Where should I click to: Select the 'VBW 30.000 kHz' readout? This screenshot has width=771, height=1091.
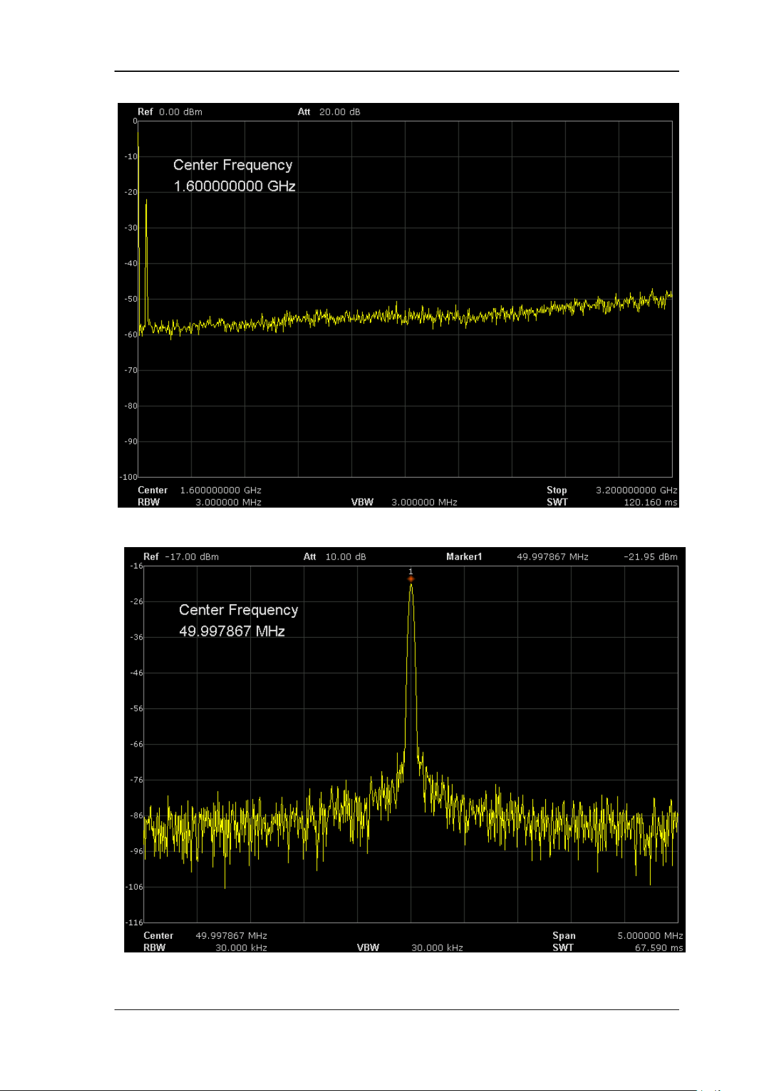[410, 948]
